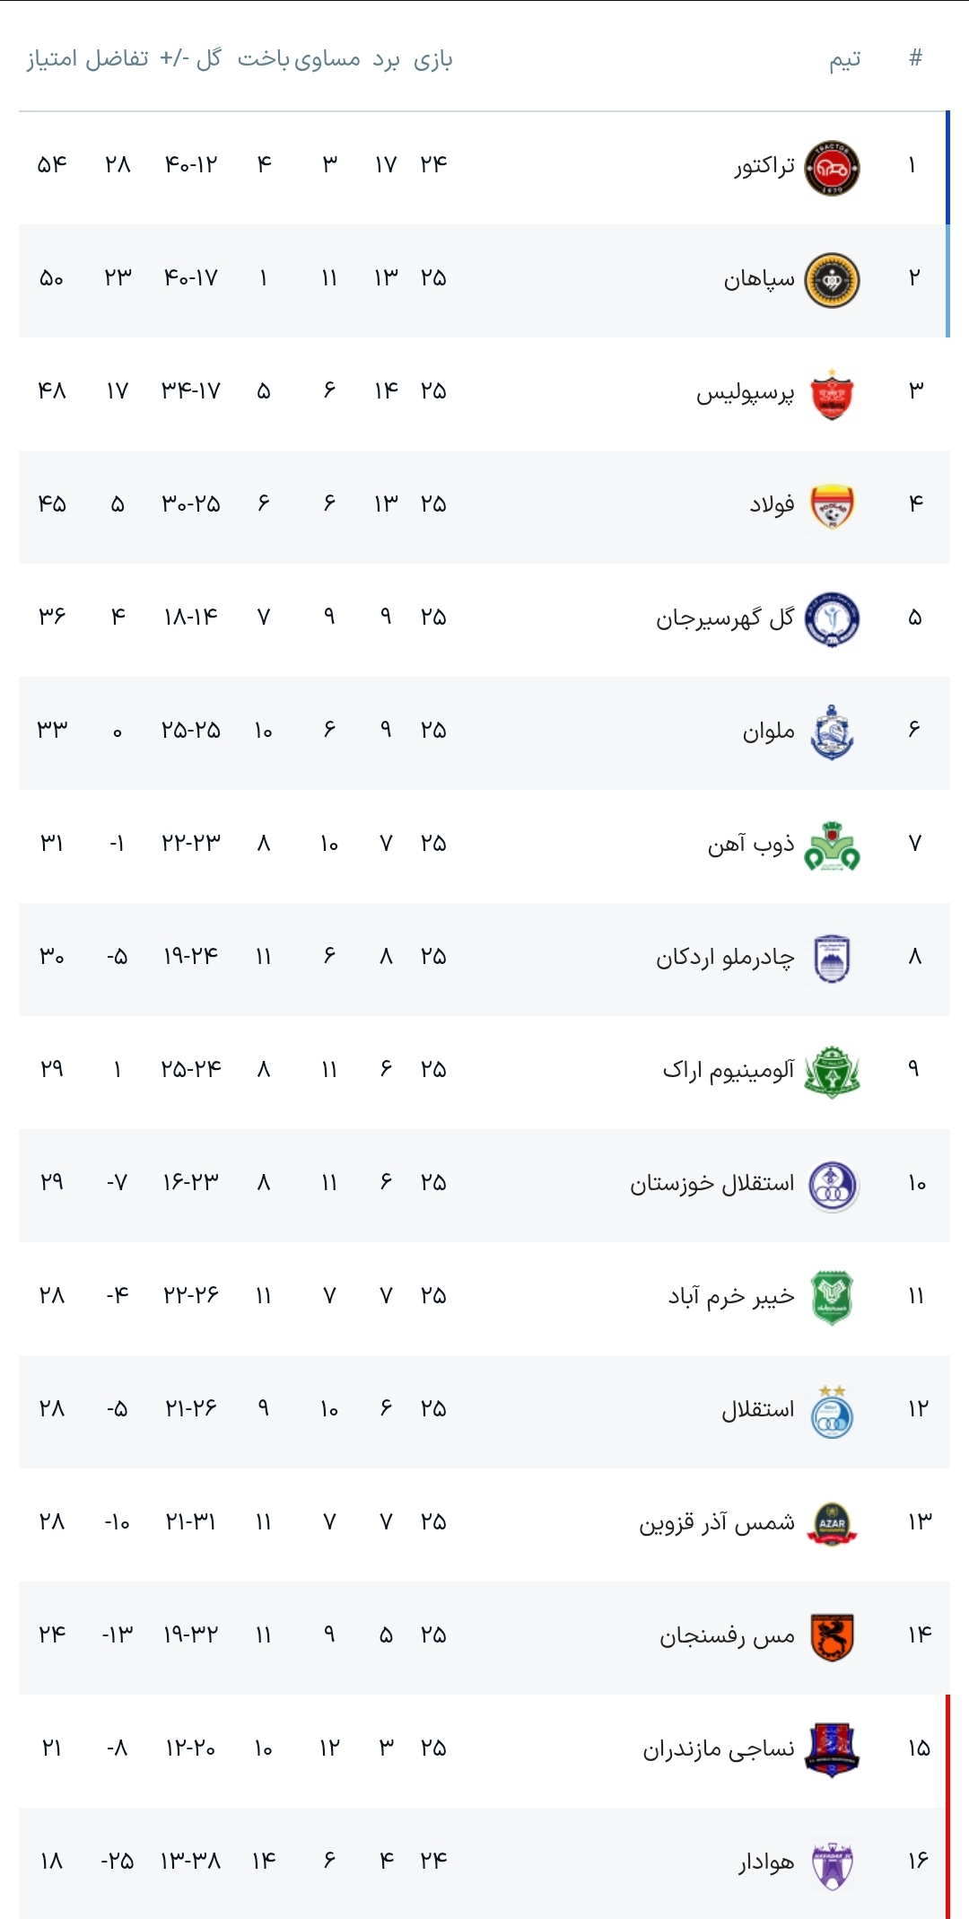
Task: Click the تیم column header
Action: (x=844, y=59)
